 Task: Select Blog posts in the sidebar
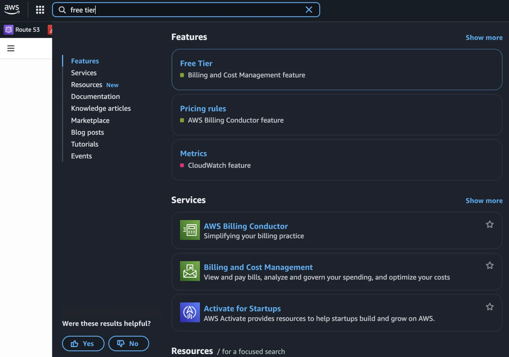87,133
